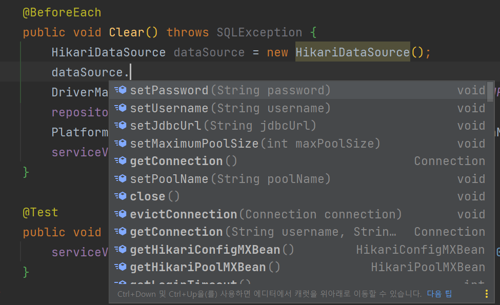Pick evictConnection(Connection connection) completion

tap(298, 214)
